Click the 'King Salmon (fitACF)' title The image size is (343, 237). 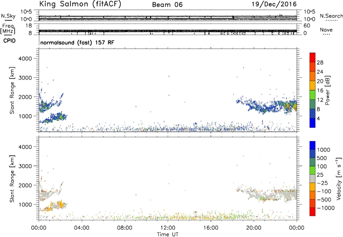click(x=80, y=4)
